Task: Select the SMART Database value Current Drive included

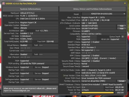Action: click(x=91, y=84)
